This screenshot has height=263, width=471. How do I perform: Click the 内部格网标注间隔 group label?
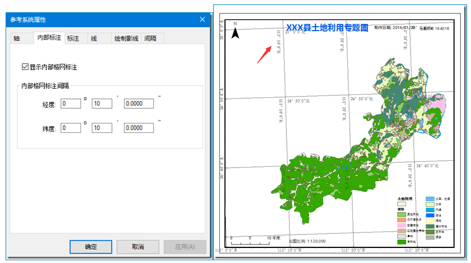45,86
